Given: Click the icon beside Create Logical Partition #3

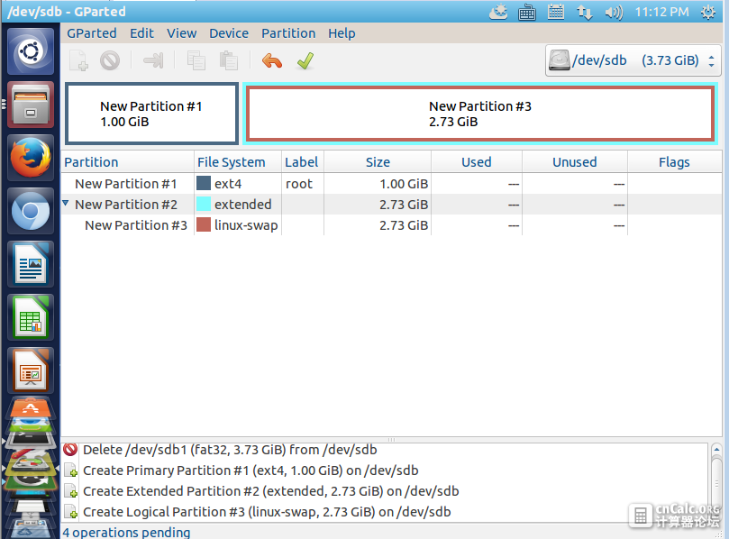Looking at the screenshot, I should 70,512.
